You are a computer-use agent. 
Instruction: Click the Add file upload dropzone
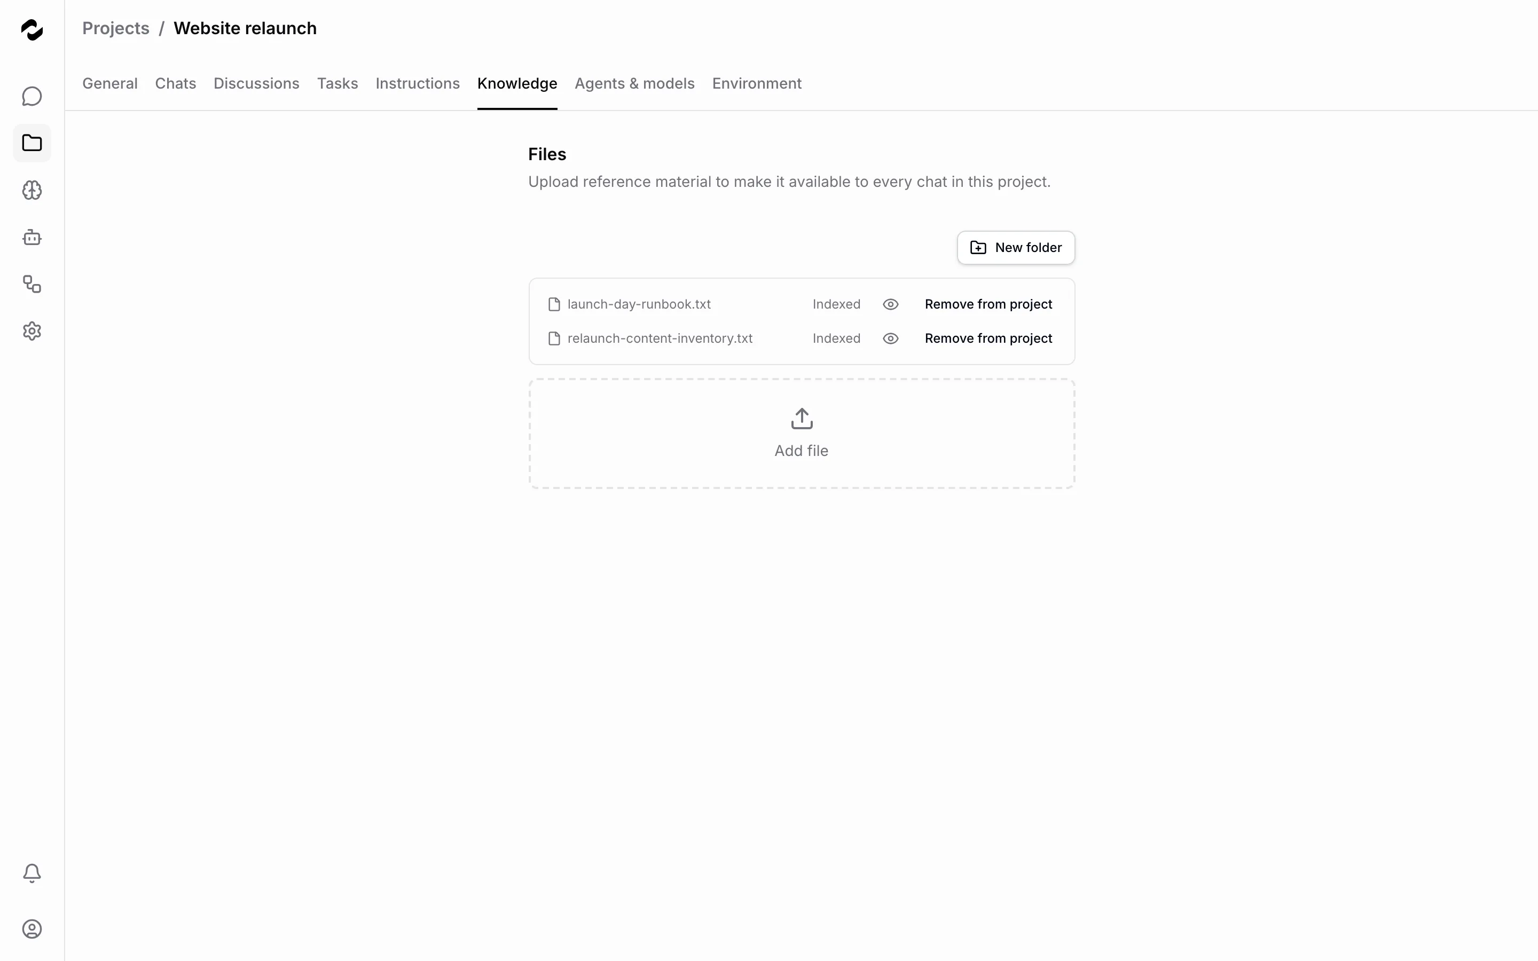pos(802,434)
